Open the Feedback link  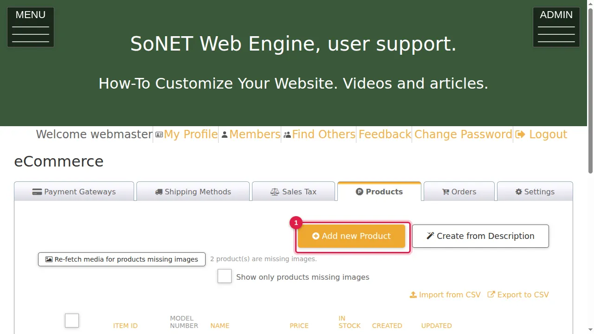click(385, 135)
